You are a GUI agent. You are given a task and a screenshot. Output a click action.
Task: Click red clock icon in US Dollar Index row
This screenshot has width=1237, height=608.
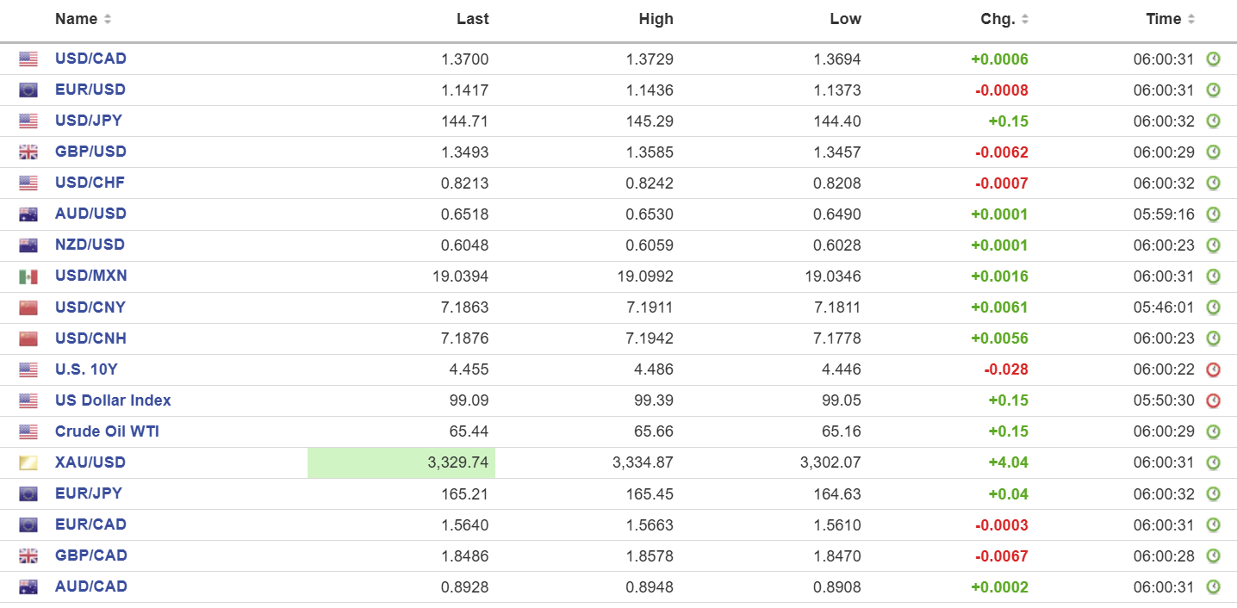(x=1213, y=400)
